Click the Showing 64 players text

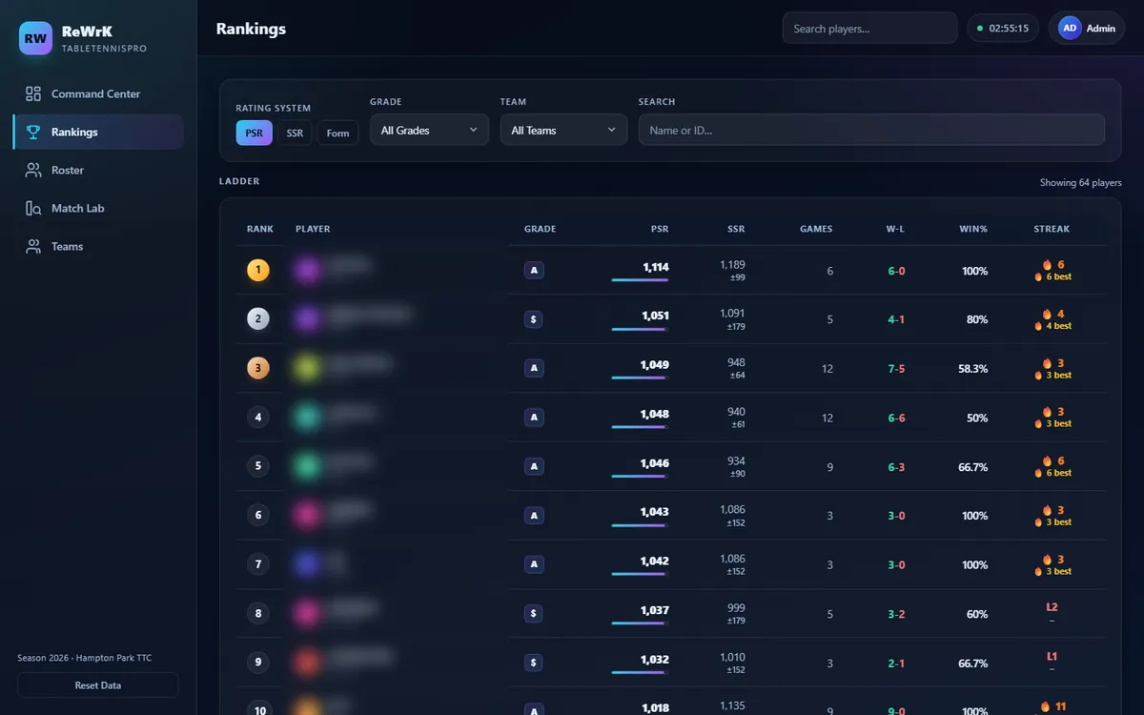(1081, 183)
